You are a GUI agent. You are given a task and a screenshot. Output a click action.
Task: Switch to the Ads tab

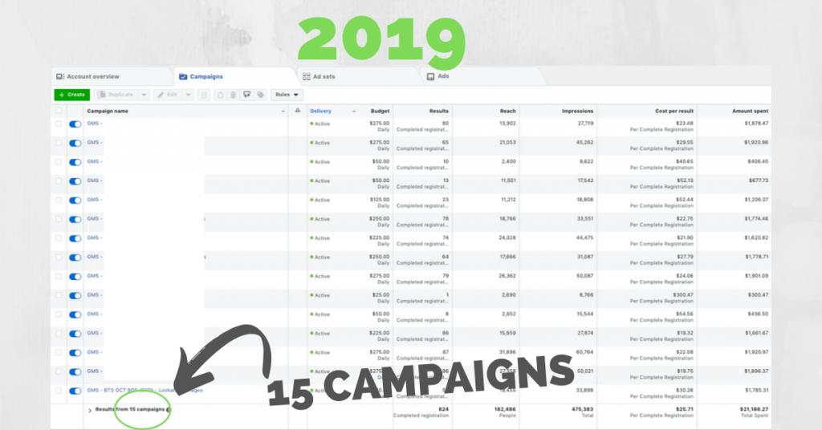point(442,77)
